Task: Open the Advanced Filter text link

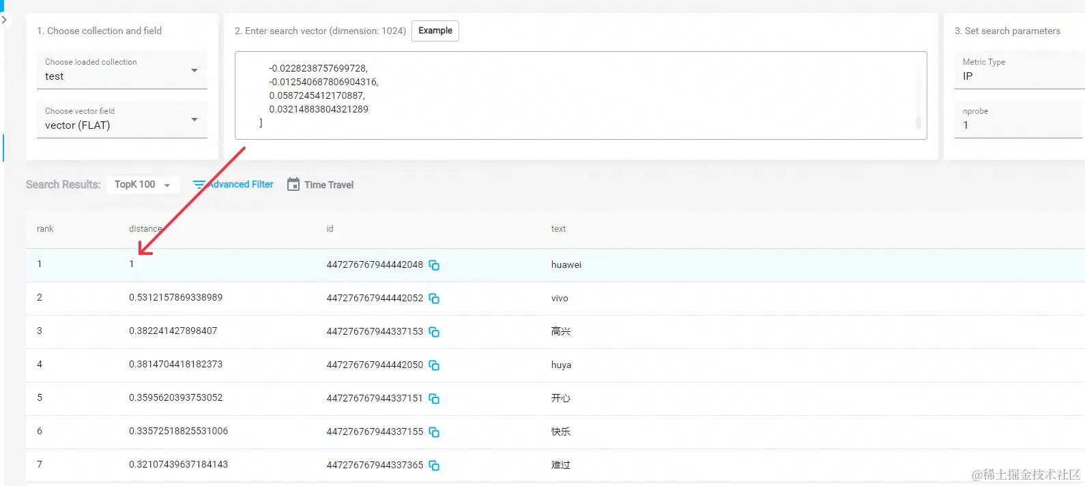Action: tap(241, 185)
